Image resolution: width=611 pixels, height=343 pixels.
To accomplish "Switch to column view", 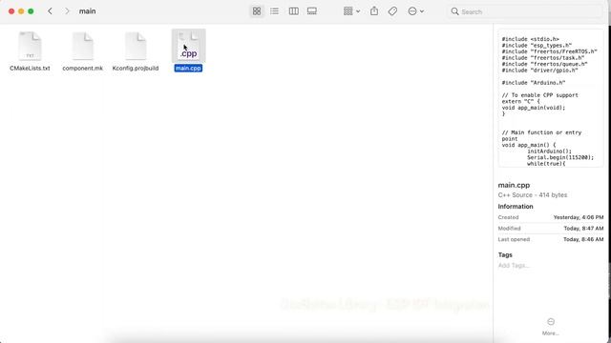I will 293,11.
